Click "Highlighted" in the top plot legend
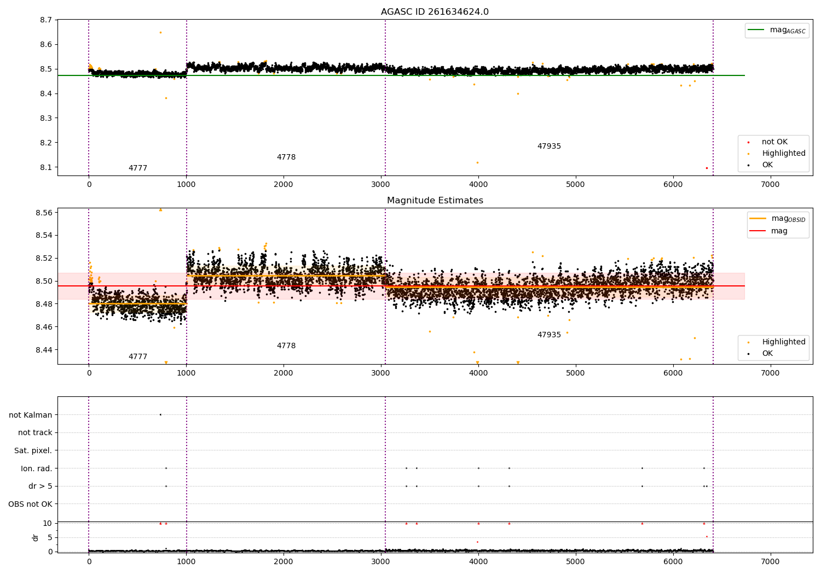This screenshot has height=574, width=821. pyautogui.click(x=784, y=154)
